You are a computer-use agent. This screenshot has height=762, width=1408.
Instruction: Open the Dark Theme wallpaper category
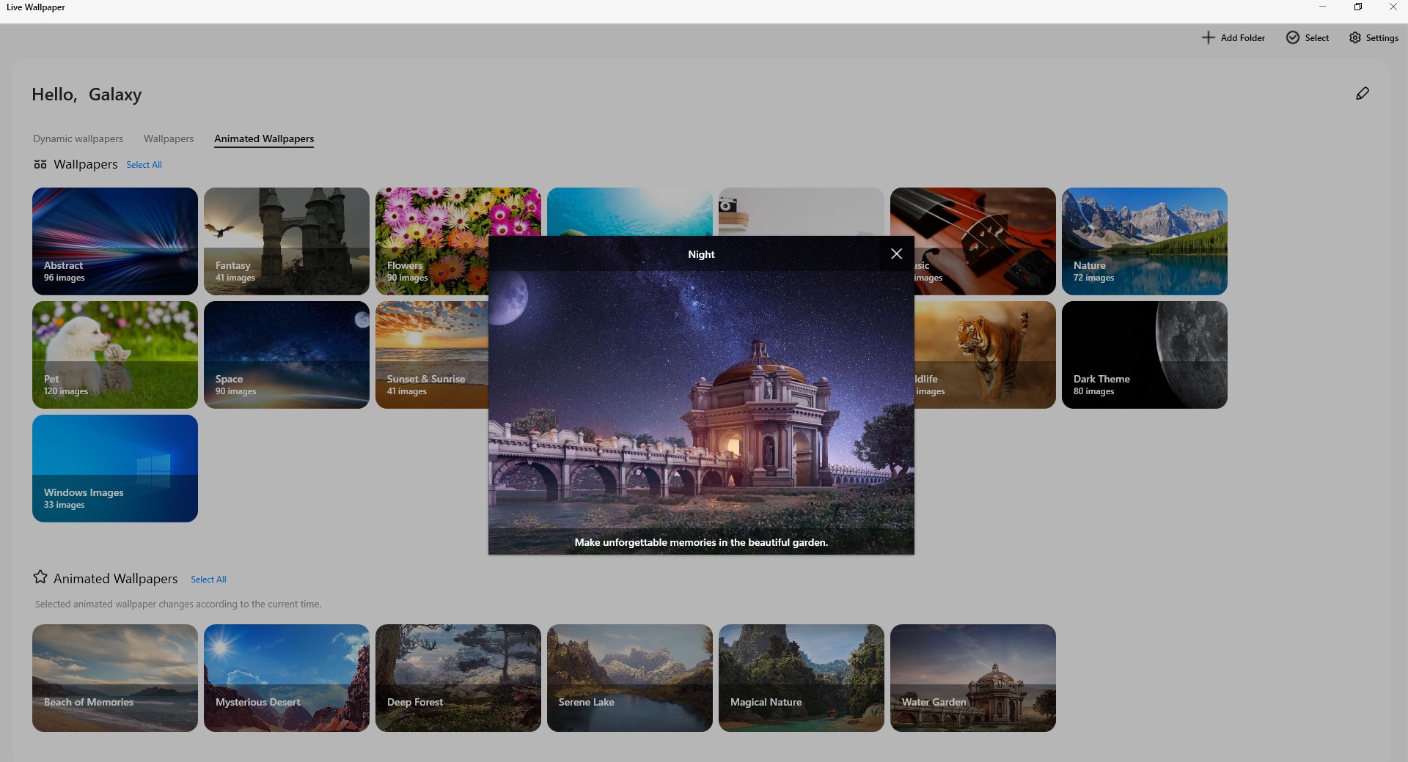point(1144,355)
